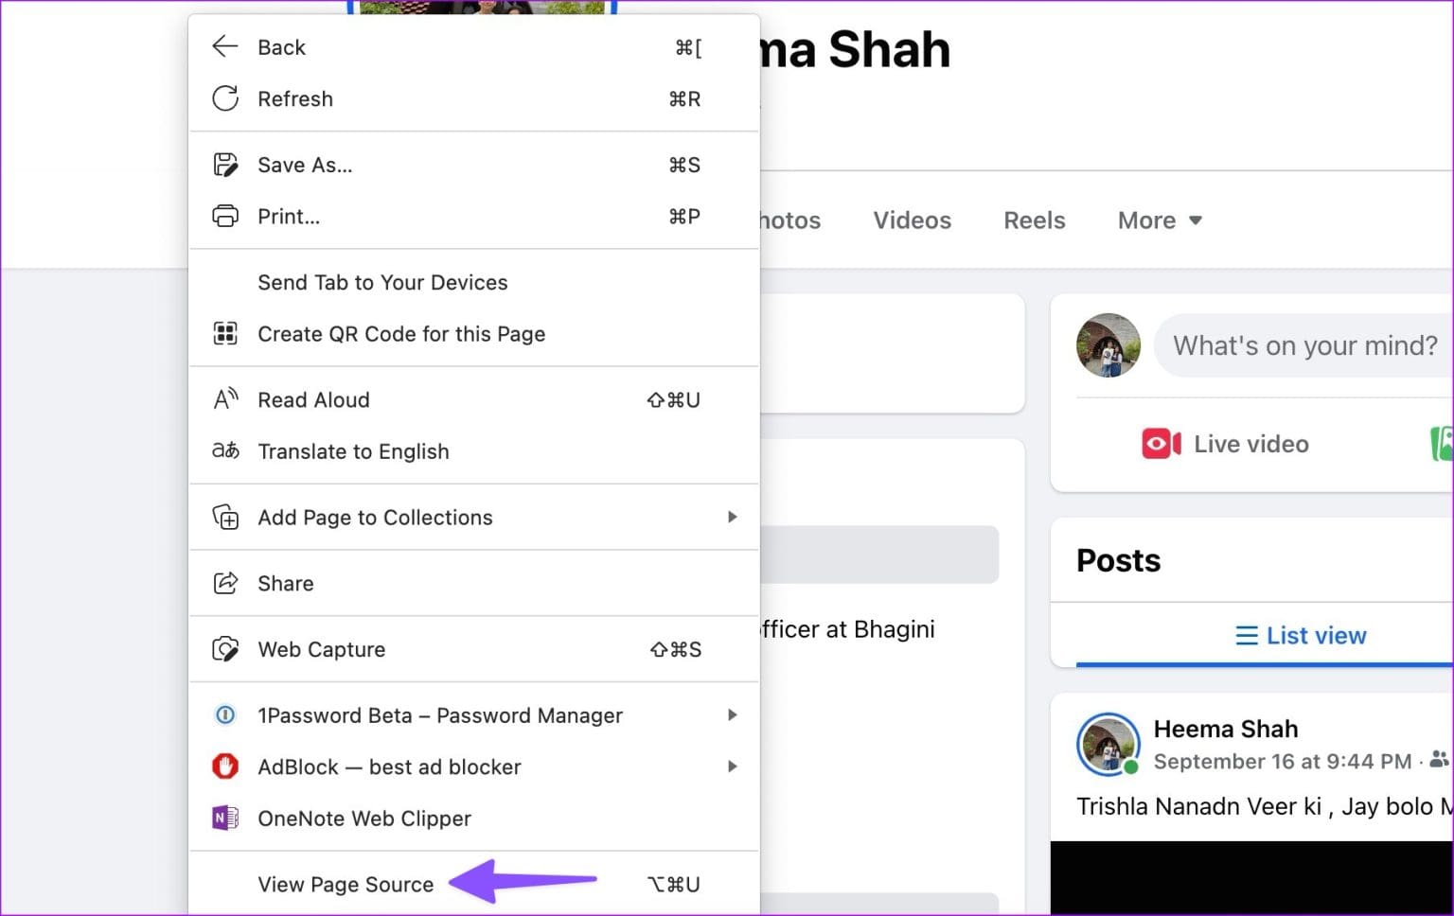Image resolution: width=1454 pixels, height=916 pixels.
Task: Click the Refresh icon in the menu
Action: 225,98
